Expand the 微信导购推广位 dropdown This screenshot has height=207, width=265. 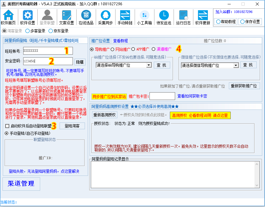236,65
